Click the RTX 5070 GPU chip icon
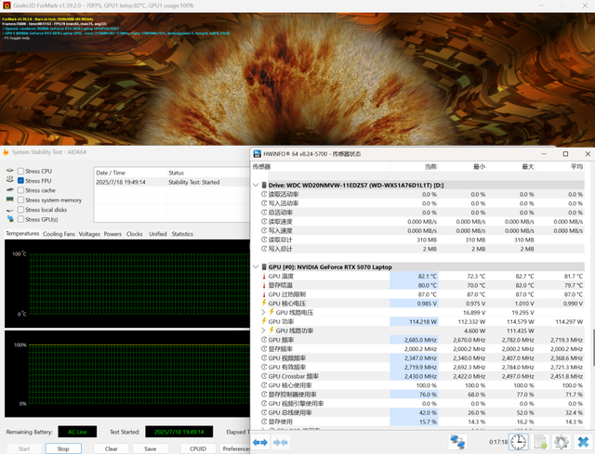The height and width of the screenshot is (454, 595). tap(264, 266)
